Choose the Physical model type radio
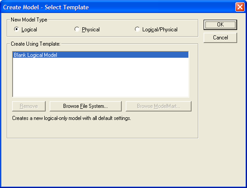Viewport: 247px width, 188px height. pos(77,29)
